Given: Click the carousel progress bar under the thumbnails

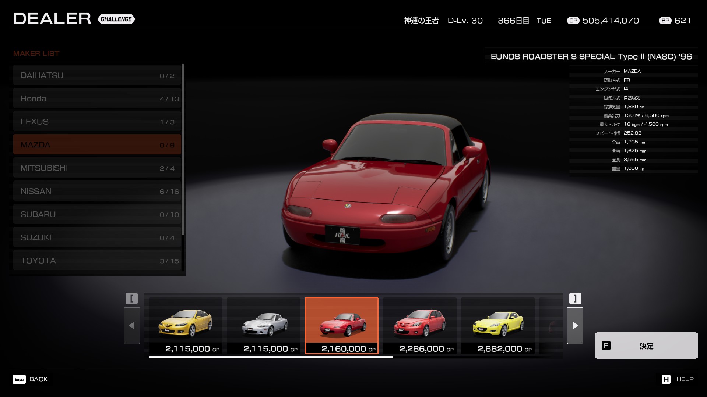Looking at the screenshot, I should click(x=271, y=357).
